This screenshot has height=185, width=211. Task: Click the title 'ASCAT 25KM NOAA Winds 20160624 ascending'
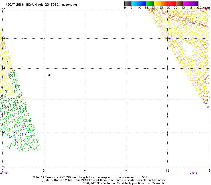tap(41, 5)
